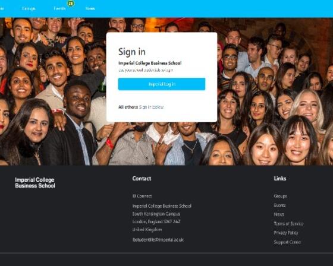Click the Contact heading in the footer
The height and width of the screenshot is (266, 333).
click(x=142, y=179)
